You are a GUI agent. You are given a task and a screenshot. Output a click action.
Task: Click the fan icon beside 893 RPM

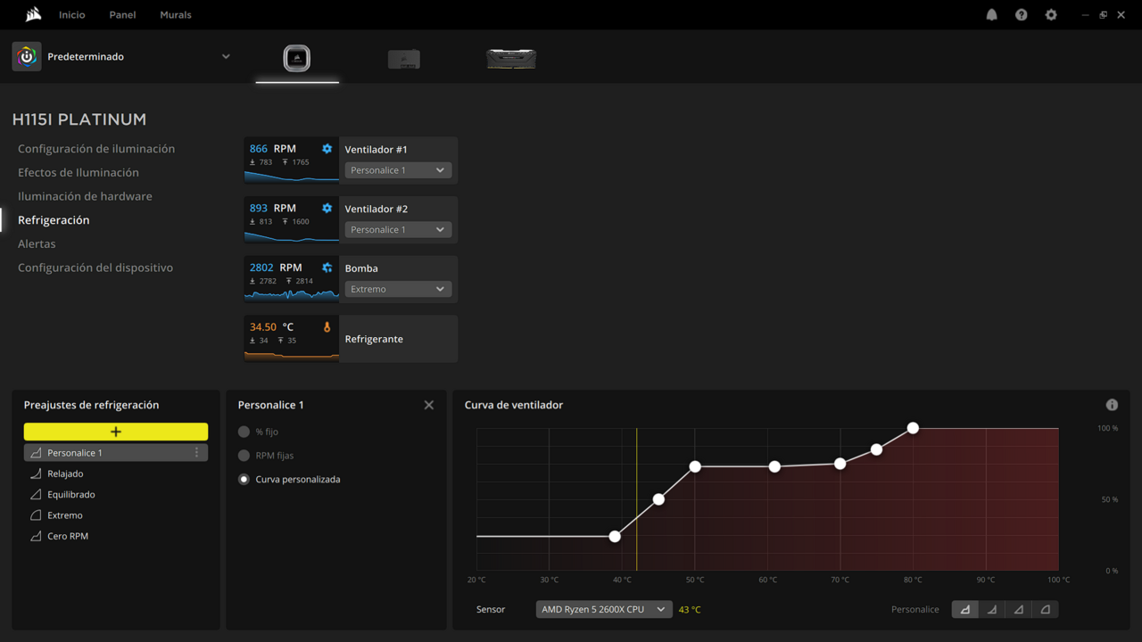(327, 208)
